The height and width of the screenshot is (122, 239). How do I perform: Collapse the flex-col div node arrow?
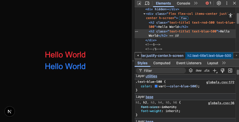click(x=144, y=14)
